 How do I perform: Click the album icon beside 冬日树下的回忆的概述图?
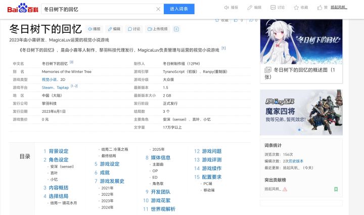click(267, 70)
